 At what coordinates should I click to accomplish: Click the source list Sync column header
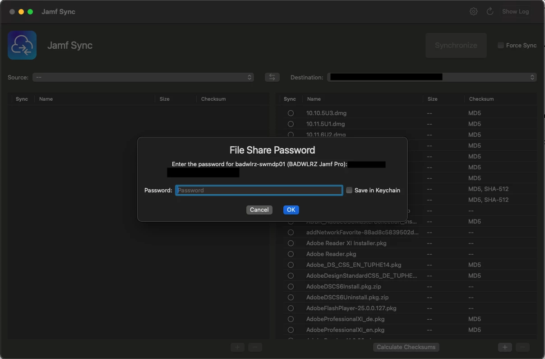coord(22,99)
